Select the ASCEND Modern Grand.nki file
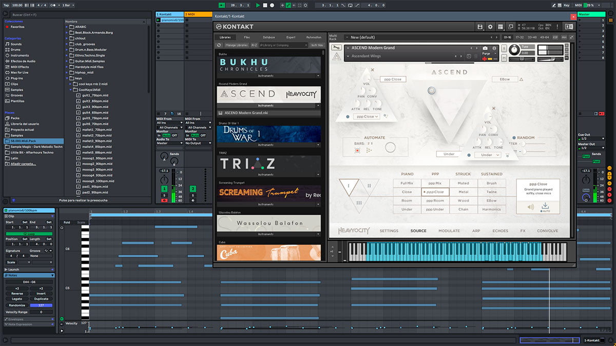The height and width of the screenshot is (346, 616). point(269,113)
